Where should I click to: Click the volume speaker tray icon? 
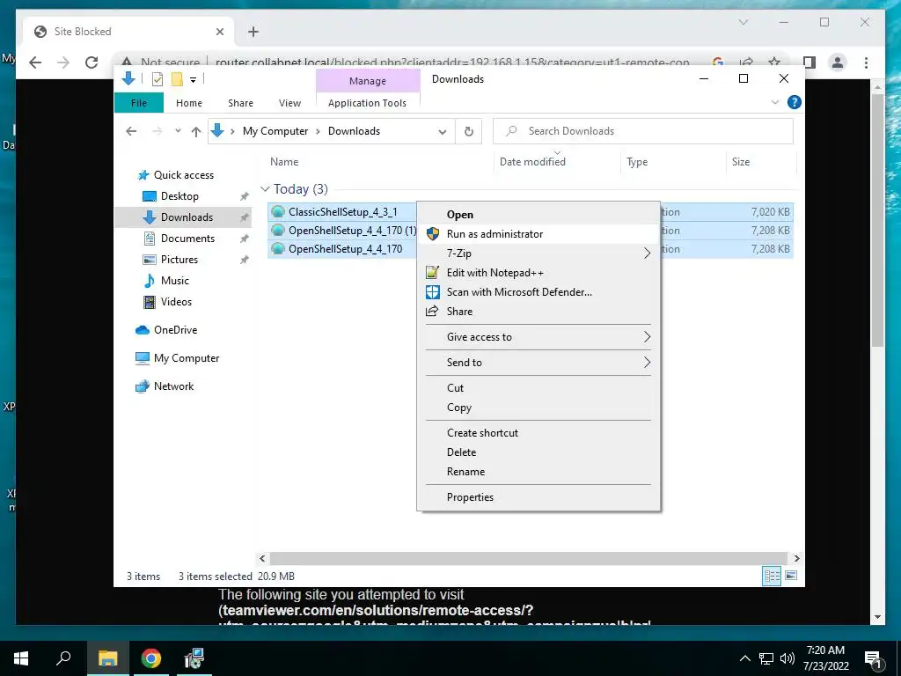tap(787, 658)
